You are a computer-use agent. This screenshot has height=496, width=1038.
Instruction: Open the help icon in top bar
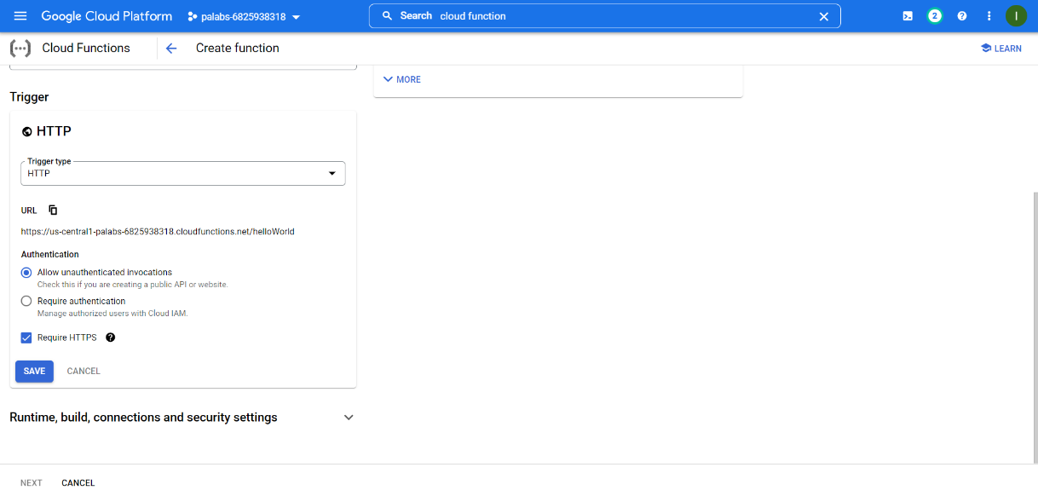pyautogui.click(x=961, y=15)
